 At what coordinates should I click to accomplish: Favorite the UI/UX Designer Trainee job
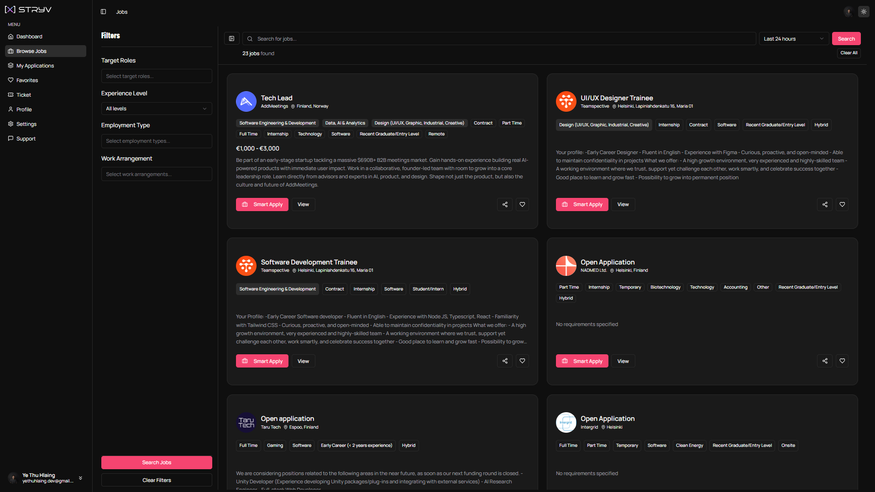(x=842, y=205)
